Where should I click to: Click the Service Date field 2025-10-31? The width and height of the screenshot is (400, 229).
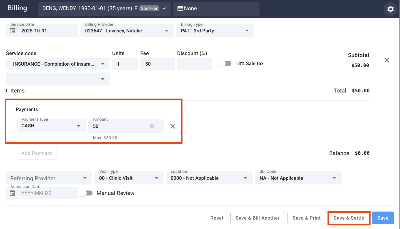(x=42, y=31)
